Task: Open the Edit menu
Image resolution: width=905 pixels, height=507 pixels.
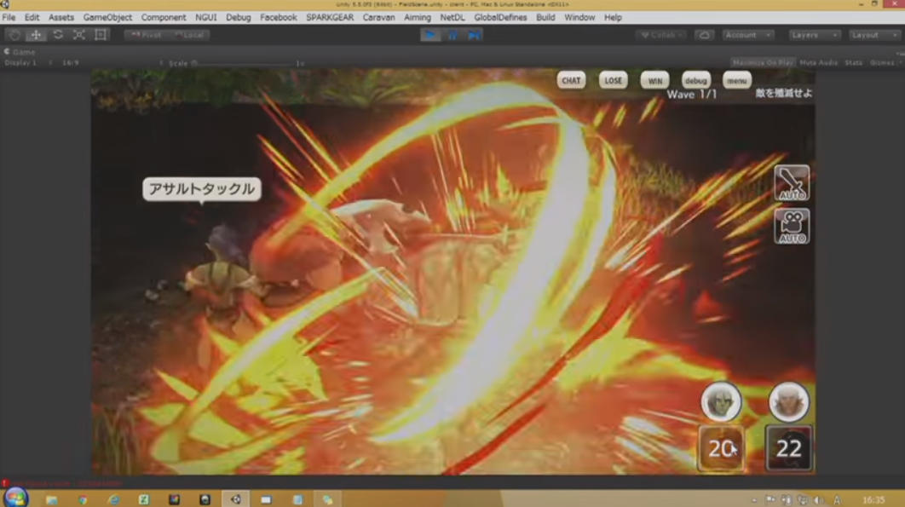Action: (x=32, y=17)
